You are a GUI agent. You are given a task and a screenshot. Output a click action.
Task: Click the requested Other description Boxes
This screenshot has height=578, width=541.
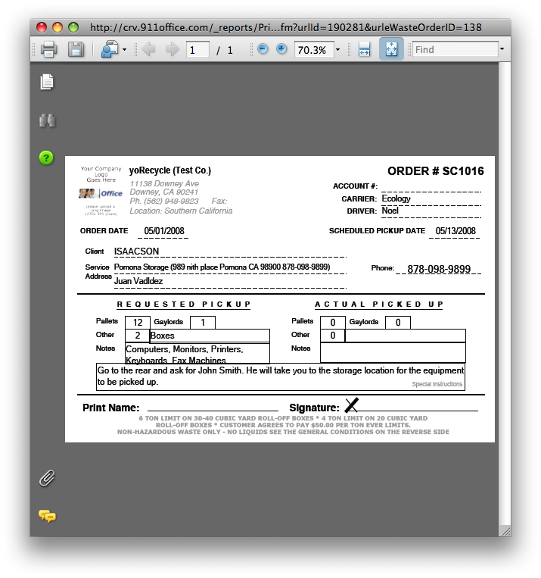click(x=210, y=336)
